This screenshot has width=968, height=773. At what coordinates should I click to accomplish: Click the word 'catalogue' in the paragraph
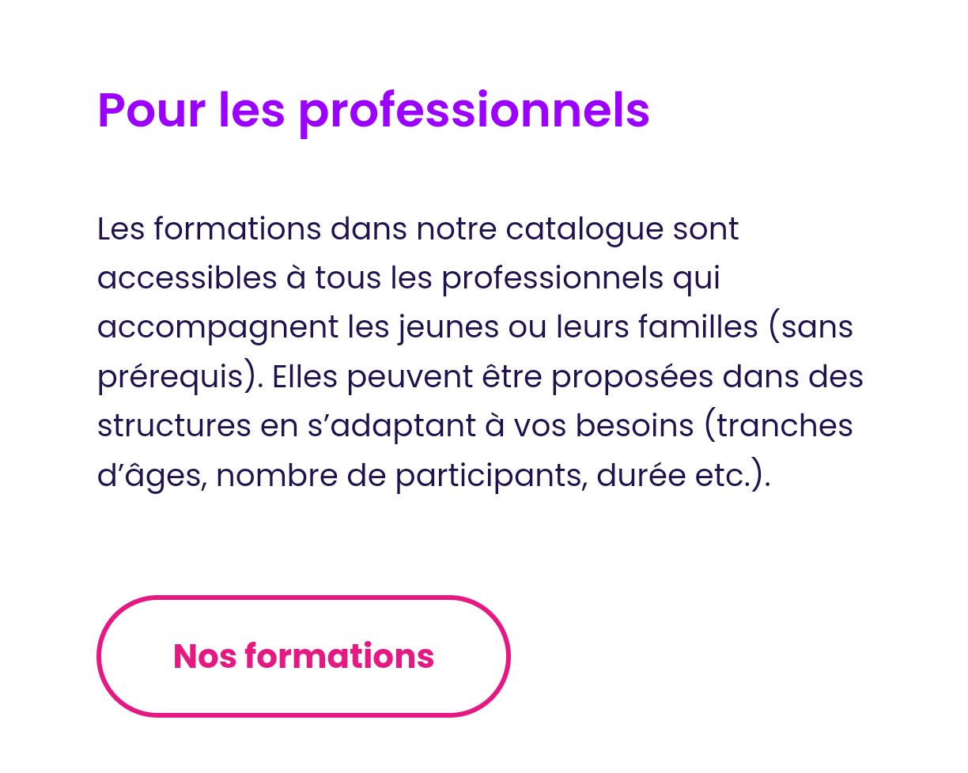point(584,229)
